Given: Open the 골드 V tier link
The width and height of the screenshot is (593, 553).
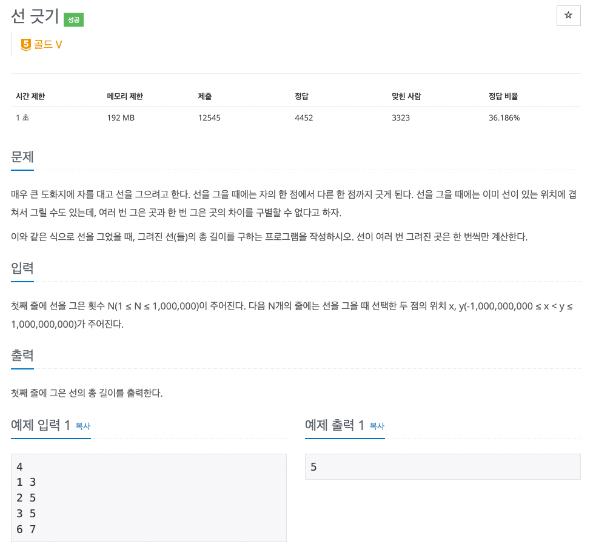Looking at the screenshot, I should 48,44.
